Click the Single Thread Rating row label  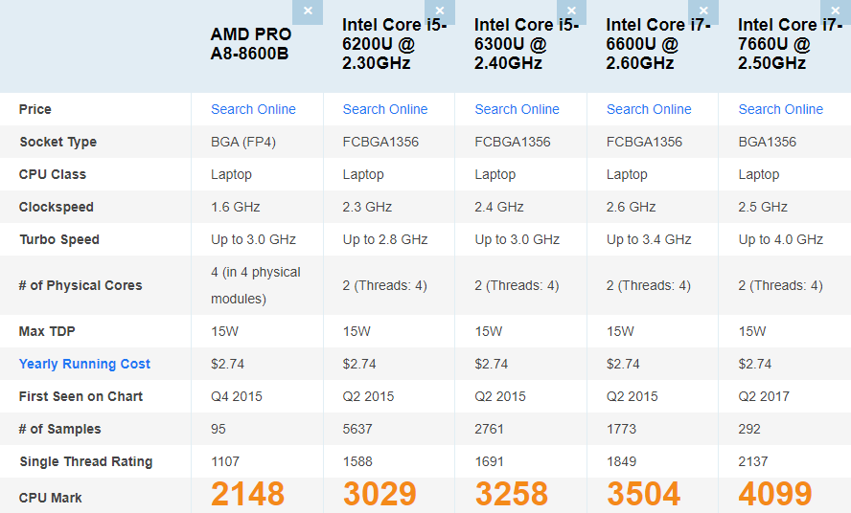(85, 461)
